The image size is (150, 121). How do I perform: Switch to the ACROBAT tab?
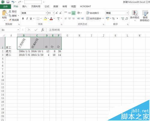[x=85, y=6]
